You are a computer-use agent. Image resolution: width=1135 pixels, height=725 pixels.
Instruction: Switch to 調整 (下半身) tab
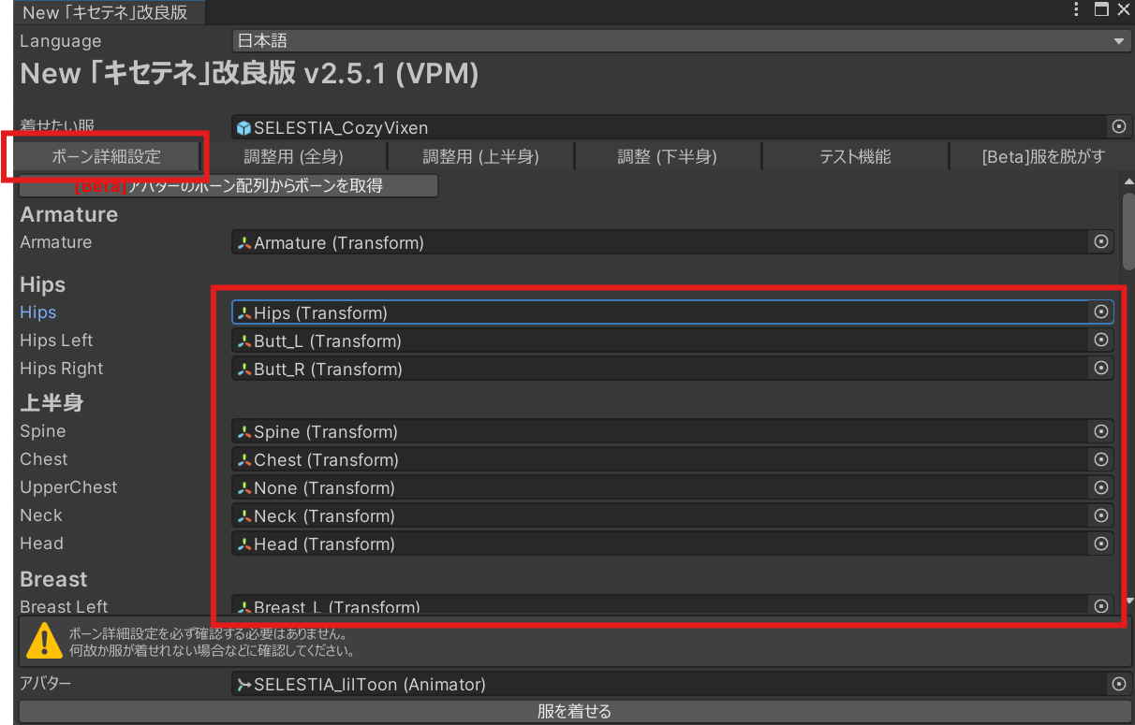668,156
